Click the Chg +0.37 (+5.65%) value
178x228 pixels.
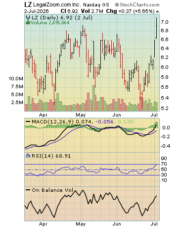tap(130, 11)
